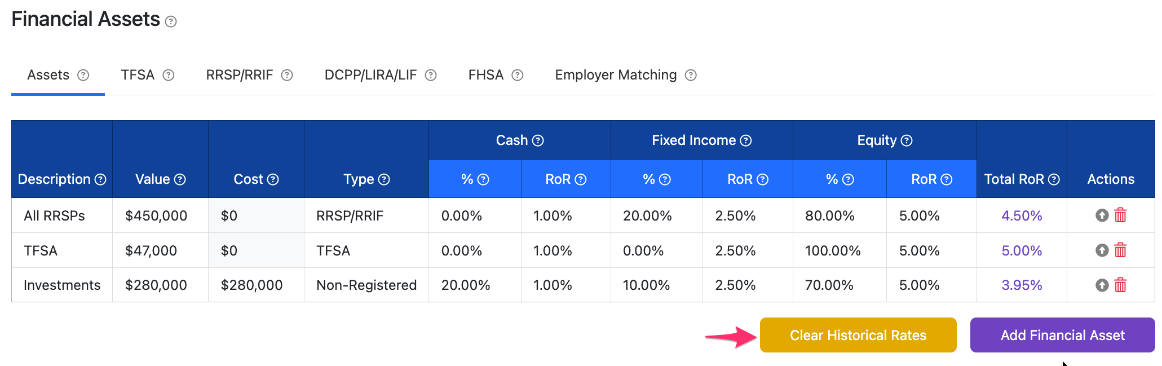This screenshot has height=366, width=1162.
Task: Open help icon beside Total RoR header
Action: 1054,179
